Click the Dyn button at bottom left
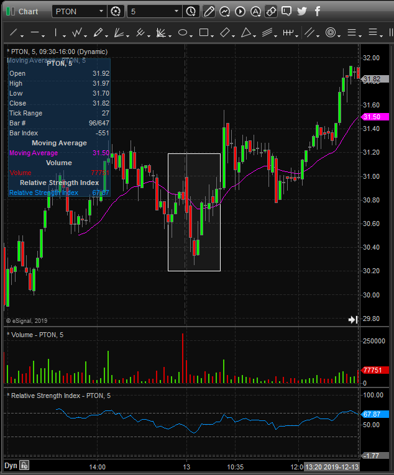This screenshot has width=394, height=475. [x=10, y=466]
